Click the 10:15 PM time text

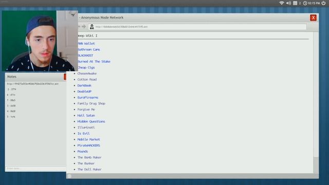[314, 3]
